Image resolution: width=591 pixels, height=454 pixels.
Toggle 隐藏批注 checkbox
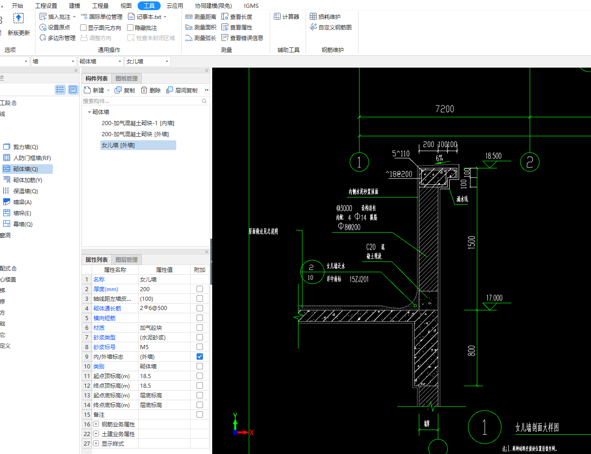tap(130, 28)
